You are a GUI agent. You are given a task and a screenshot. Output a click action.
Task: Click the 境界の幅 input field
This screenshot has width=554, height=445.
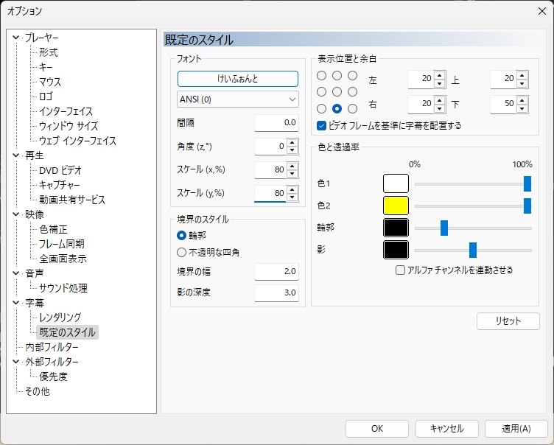(276, 271)
